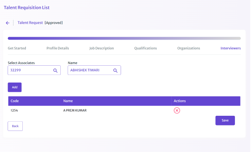The width and height of the screenshot is (251, 152).
Task: Click the [Approved] status text
Action: click(54, 23)
